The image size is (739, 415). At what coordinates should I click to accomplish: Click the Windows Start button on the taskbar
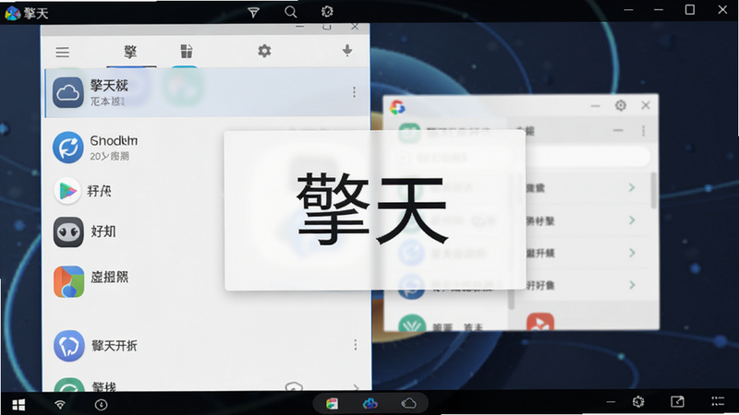point(18,404)
